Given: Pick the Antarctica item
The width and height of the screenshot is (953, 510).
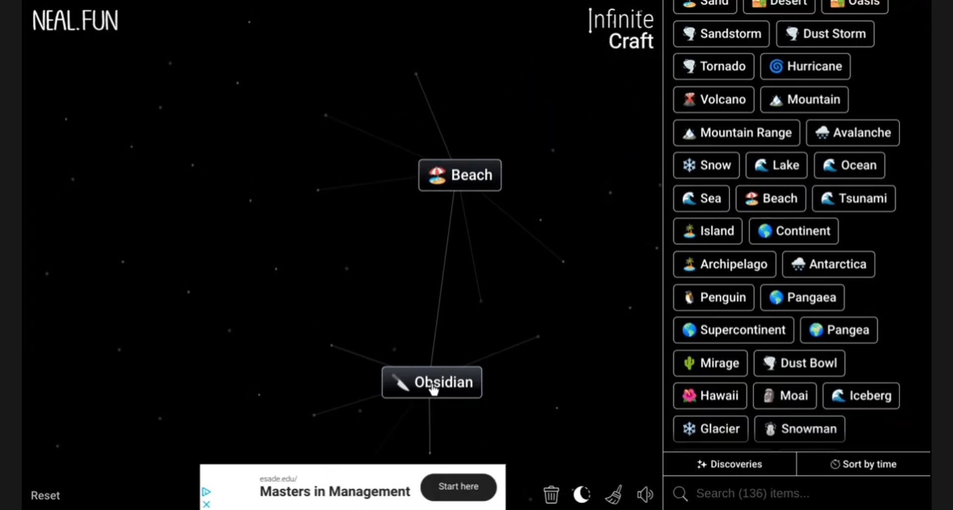Looking at the screenshot, I should click(x=828, y=264).
